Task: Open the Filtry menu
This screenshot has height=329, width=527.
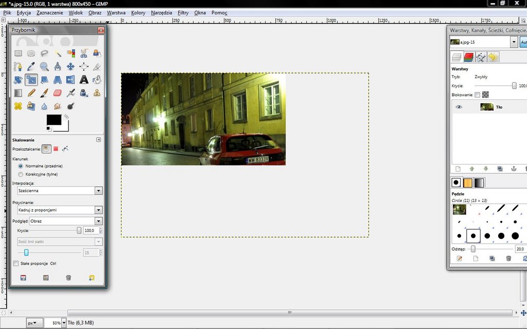Action: [183, 13]
